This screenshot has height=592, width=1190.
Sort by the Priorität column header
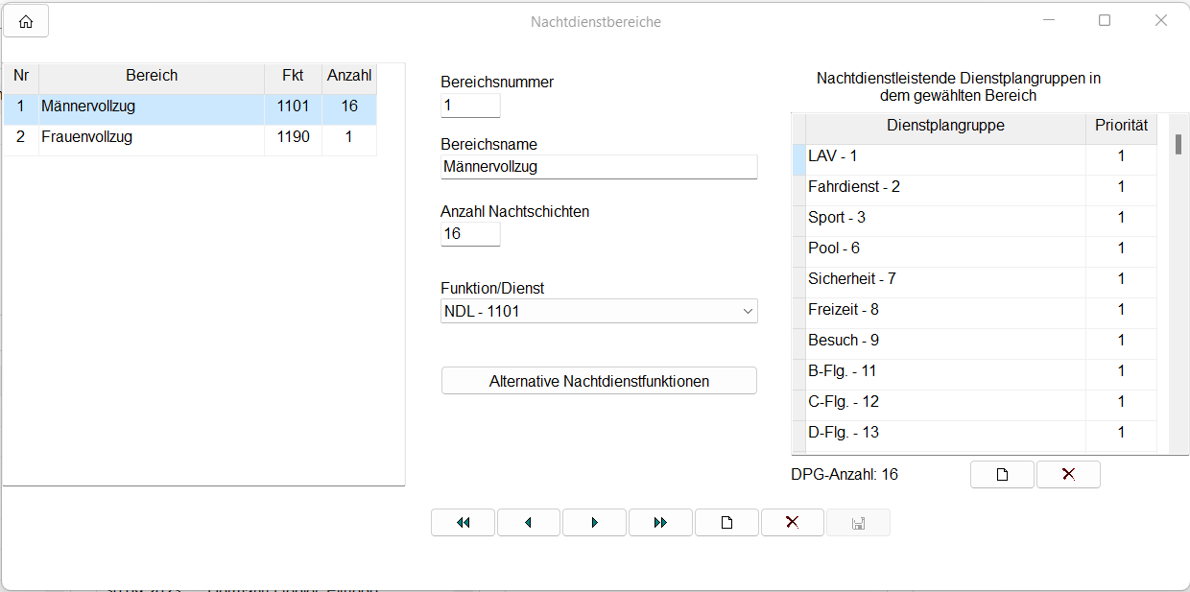pos(1121,126)
